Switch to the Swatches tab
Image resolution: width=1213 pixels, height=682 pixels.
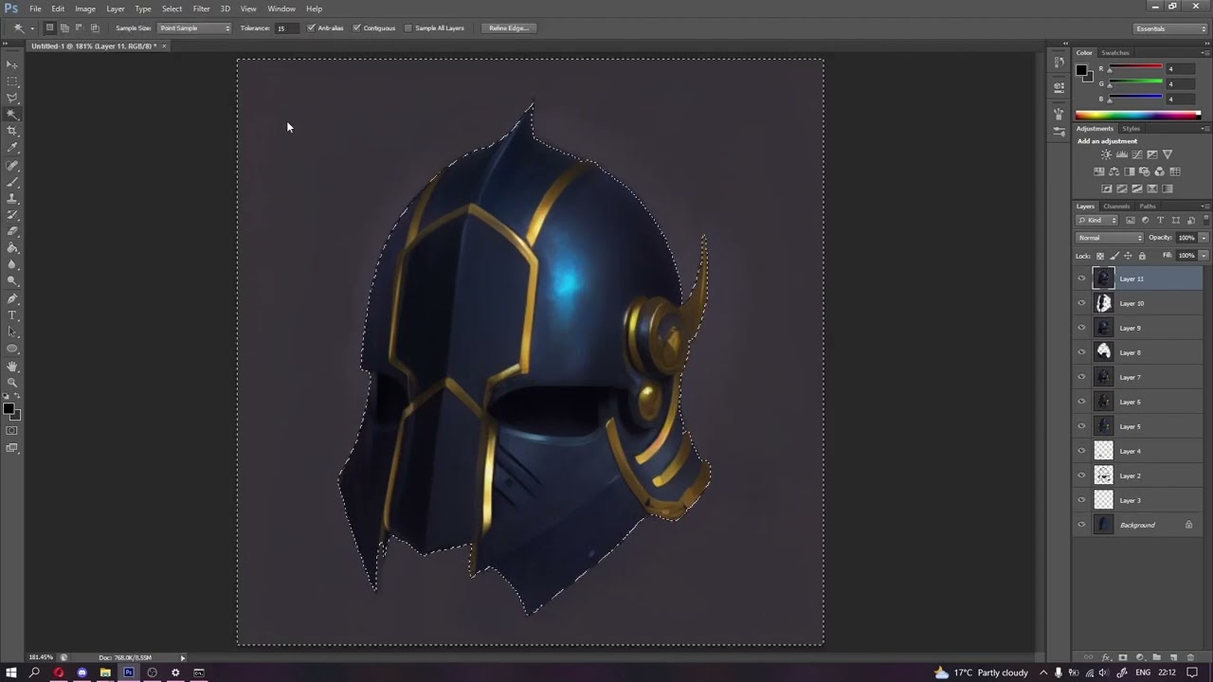coord(1115,52)
